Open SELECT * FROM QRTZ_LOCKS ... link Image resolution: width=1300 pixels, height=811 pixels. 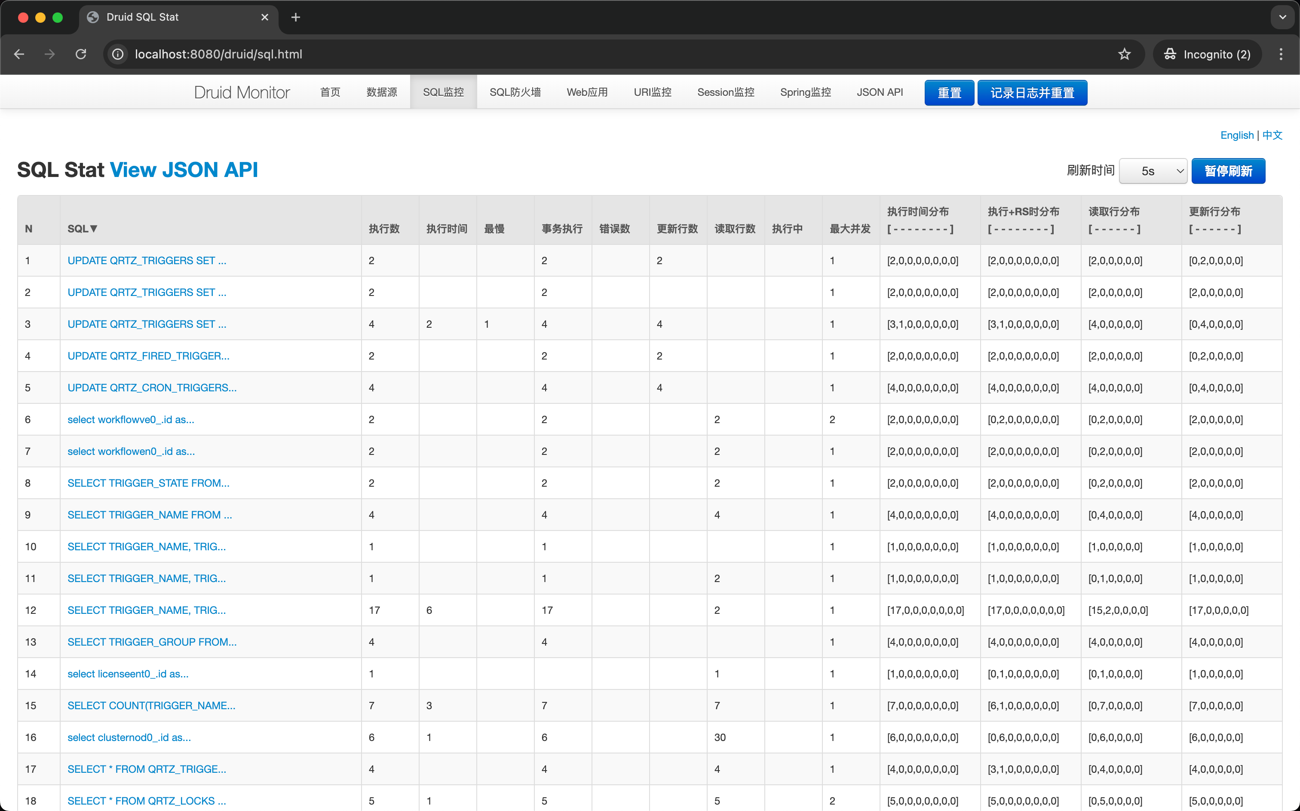coord(147,801)
